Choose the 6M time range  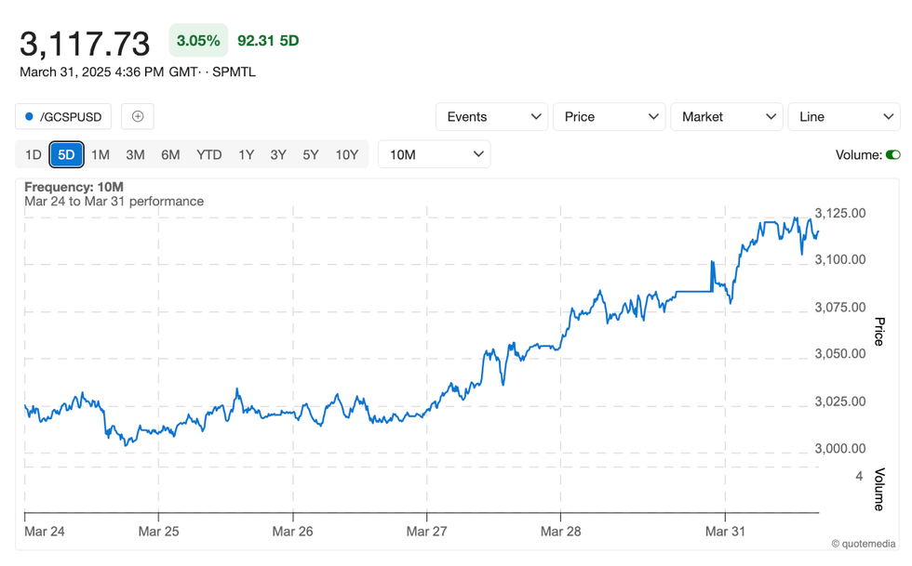(170, 155)
